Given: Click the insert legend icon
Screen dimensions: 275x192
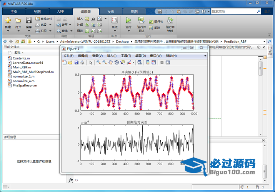Looking at the screenshot, I should (x=153, y=63).
